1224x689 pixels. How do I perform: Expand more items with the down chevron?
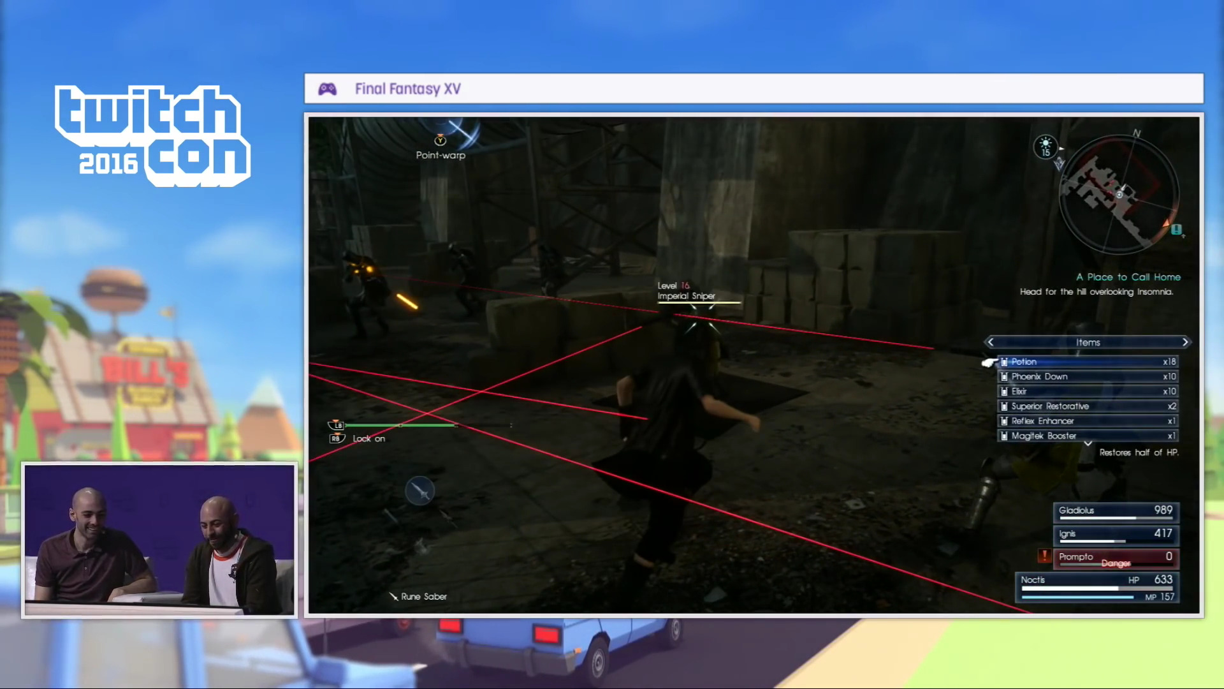(1088, 443)
